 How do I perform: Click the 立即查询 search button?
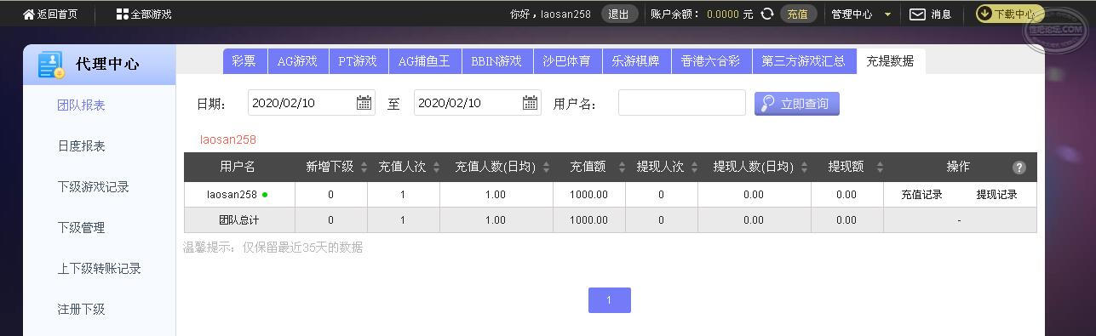(x=796, y=104)
